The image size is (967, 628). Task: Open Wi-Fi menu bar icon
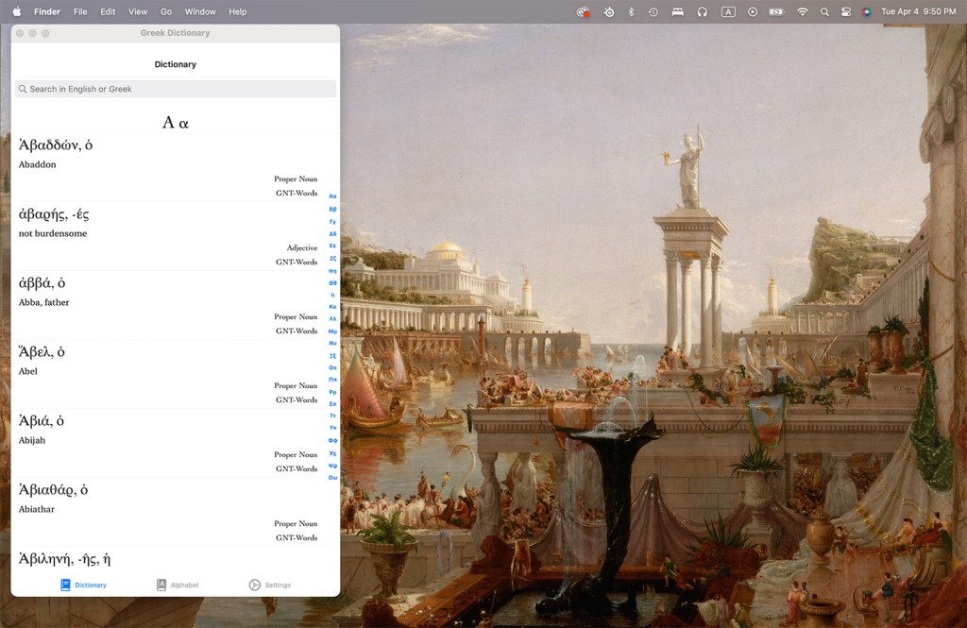[803, 11]
